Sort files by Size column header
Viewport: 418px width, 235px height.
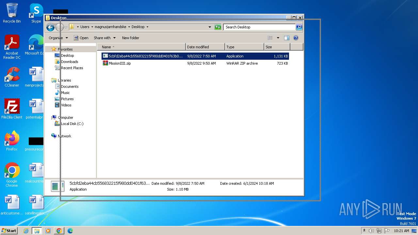277,47
